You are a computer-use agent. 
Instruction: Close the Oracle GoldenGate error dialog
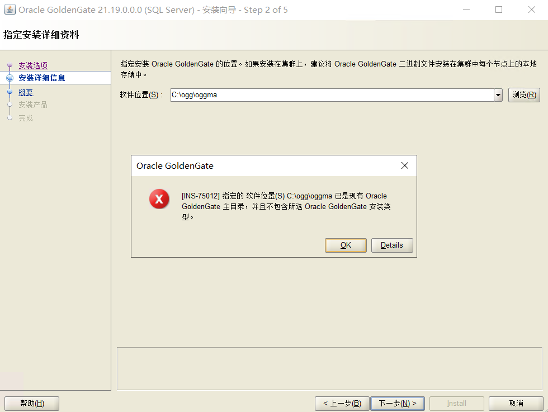point(405,165)
